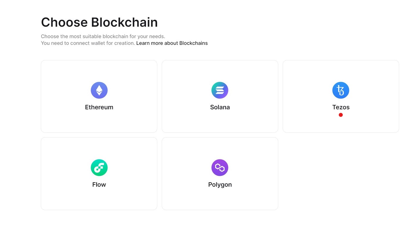408x228 pixels.
Task: Click the Solana text label
Action: tap(220, 107)
